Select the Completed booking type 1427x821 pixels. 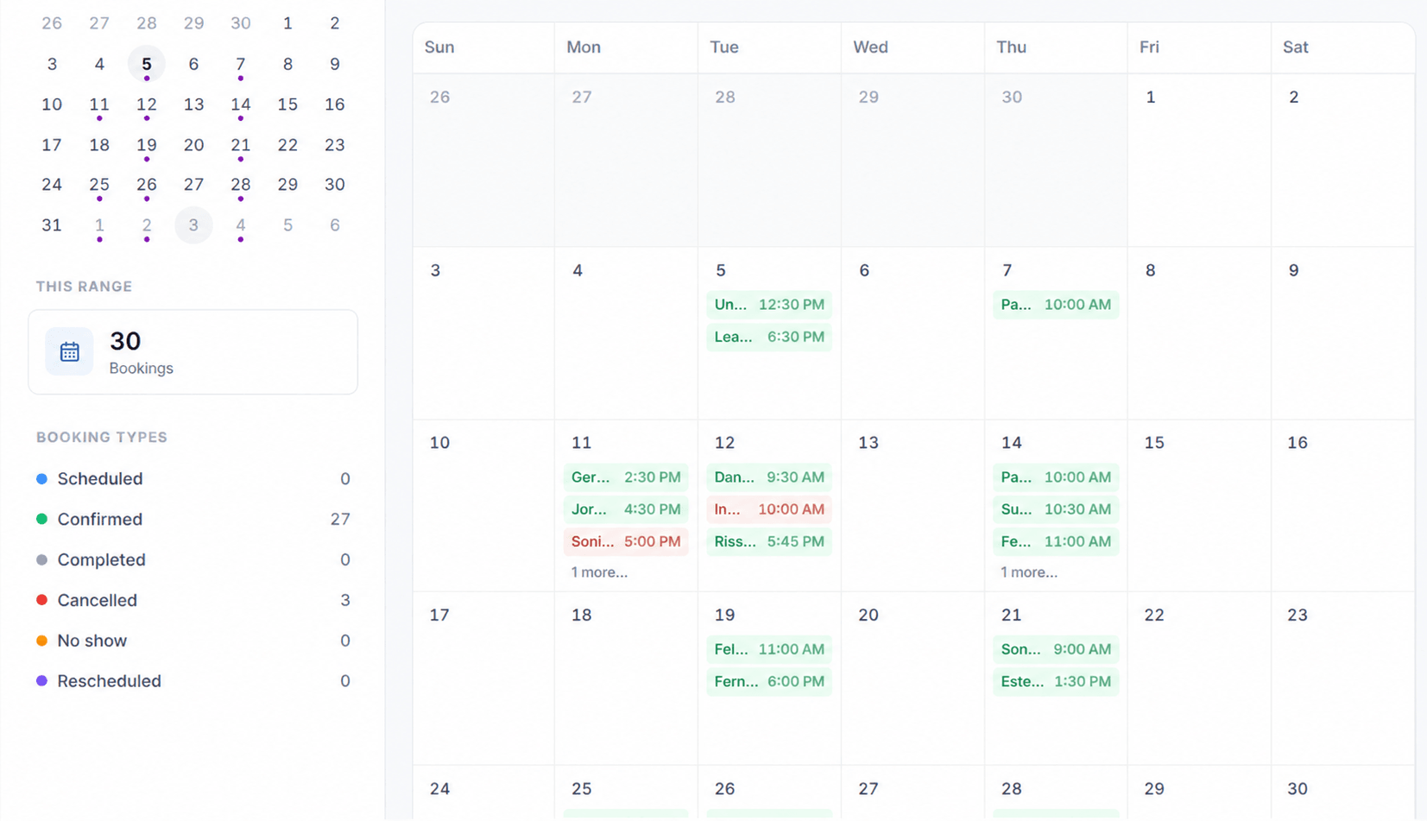tap(193, 559)
